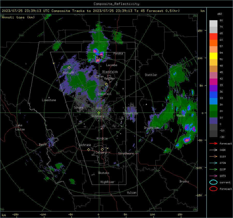
Task: Click the Drumheller label
Action: click(152, 128)
